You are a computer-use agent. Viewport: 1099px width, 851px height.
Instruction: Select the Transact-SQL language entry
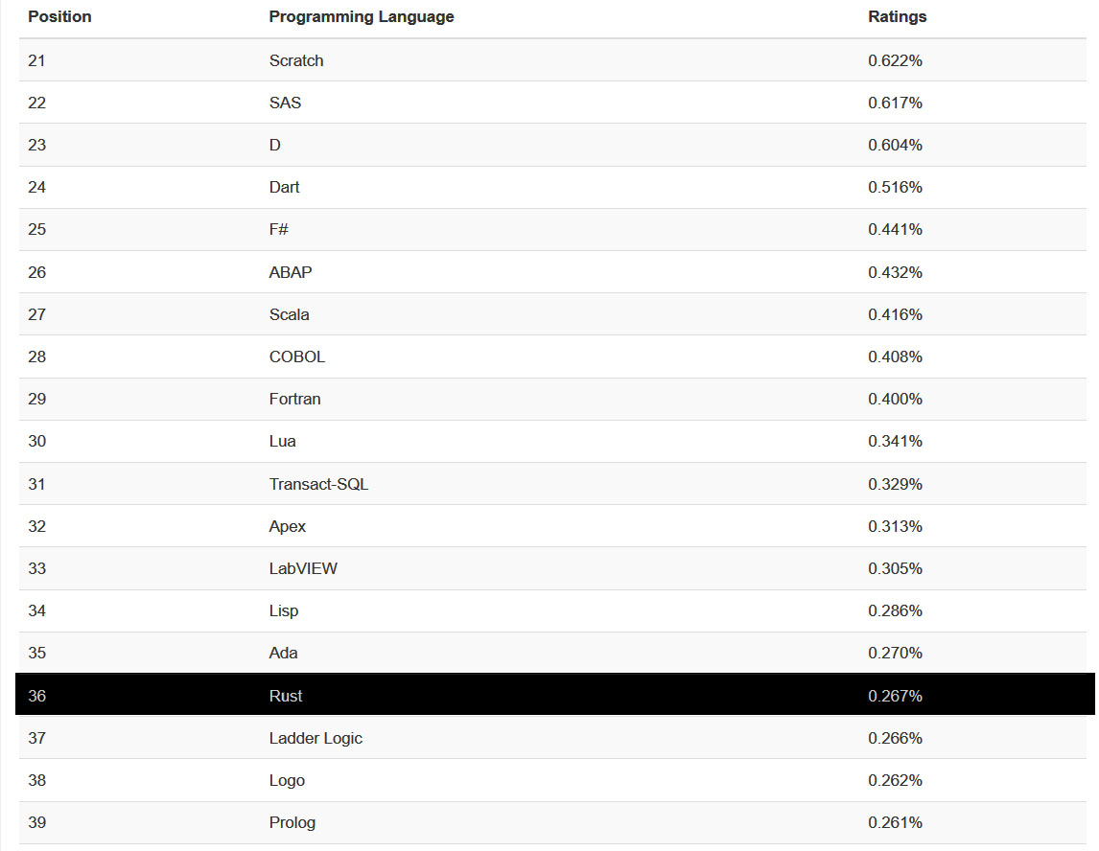coord(318,484)
